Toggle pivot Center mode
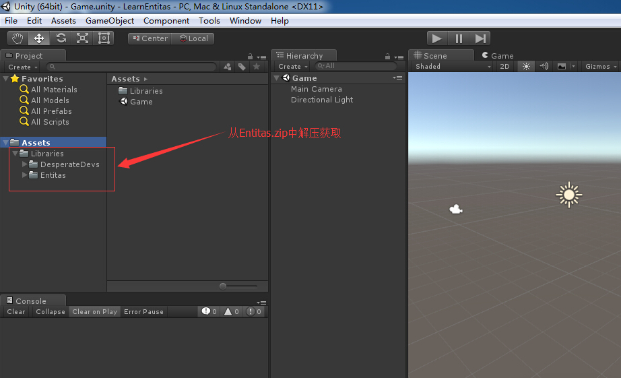The width and height of the screenshot is (621, 378). tap(150, 38)
